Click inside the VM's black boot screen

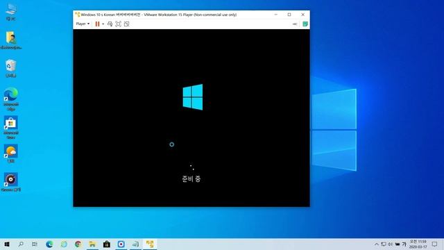(x=191, y=117)
